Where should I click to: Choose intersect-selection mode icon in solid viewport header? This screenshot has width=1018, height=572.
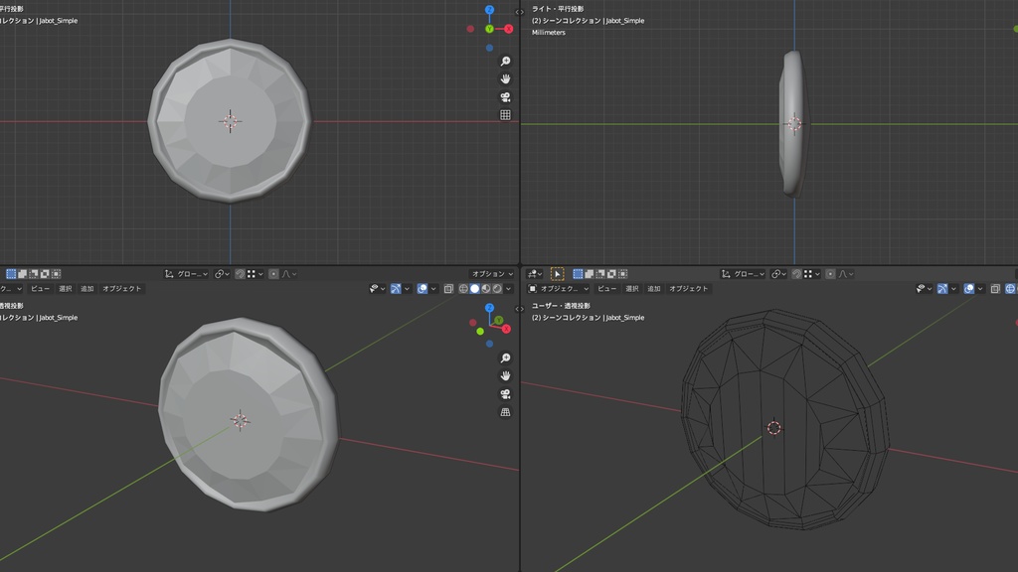tap(57, 274)
